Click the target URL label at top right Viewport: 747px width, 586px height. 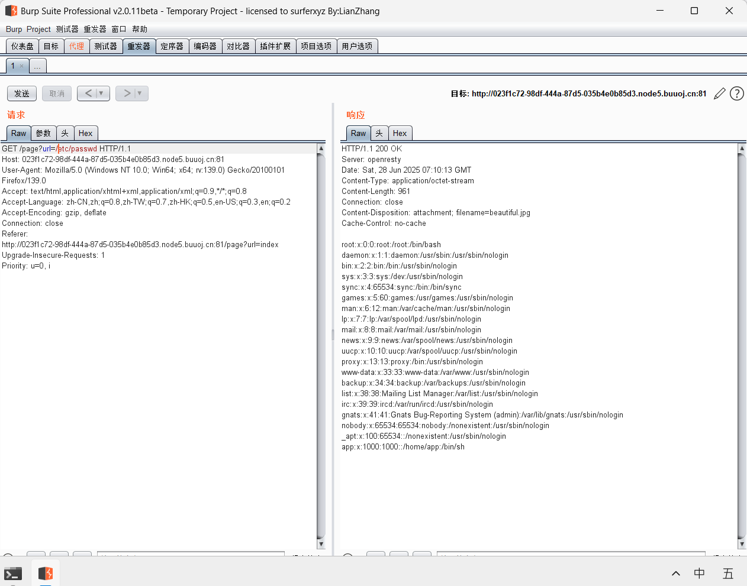578,93
